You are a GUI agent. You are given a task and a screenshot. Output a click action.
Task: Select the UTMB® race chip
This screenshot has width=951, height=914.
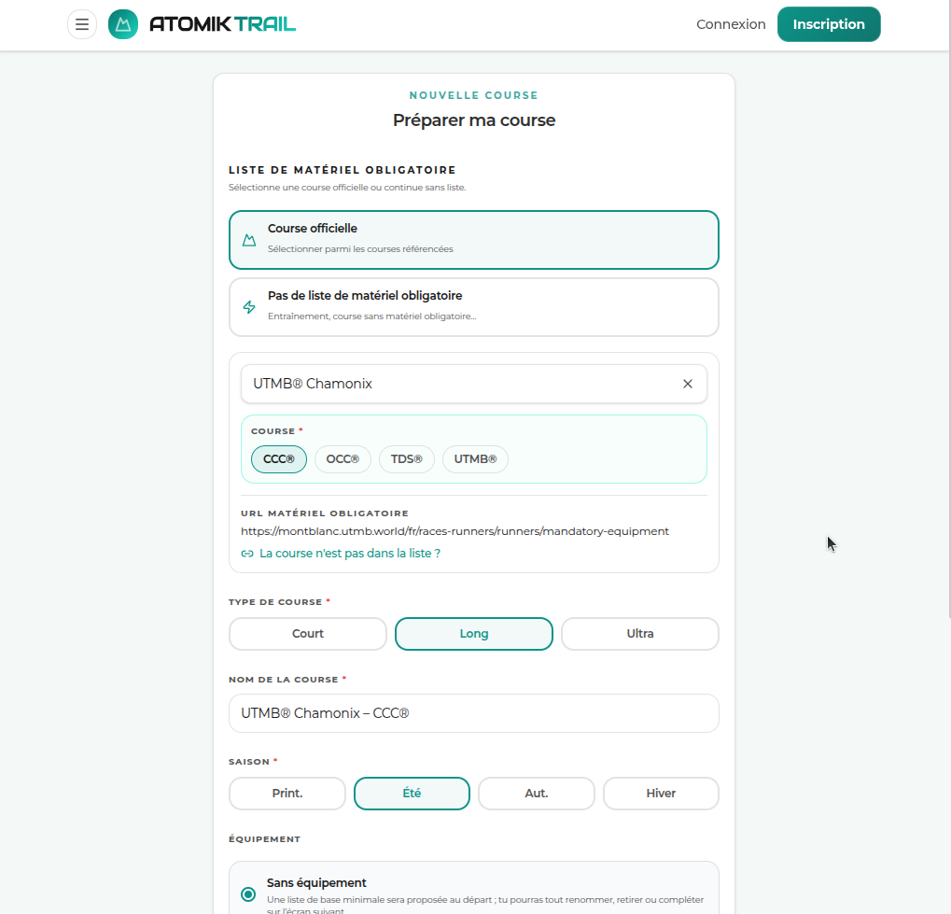click(475, 459)
